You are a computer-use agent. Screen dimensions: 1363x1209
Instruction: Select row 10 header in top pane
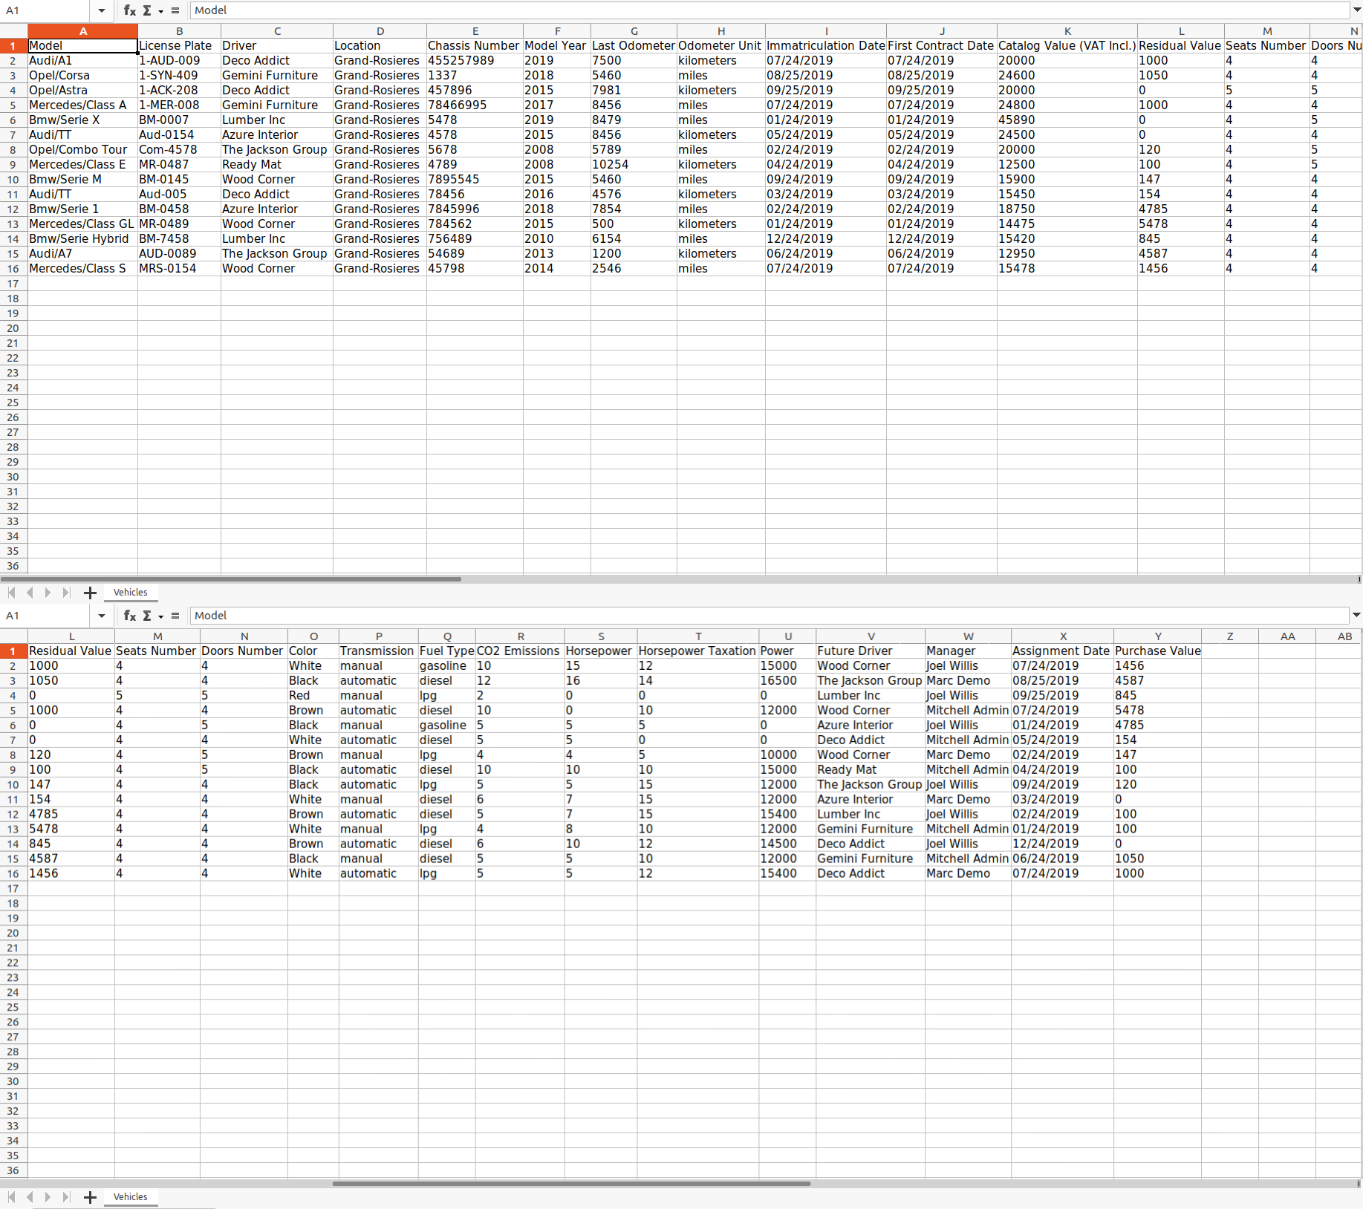(13, 180)
